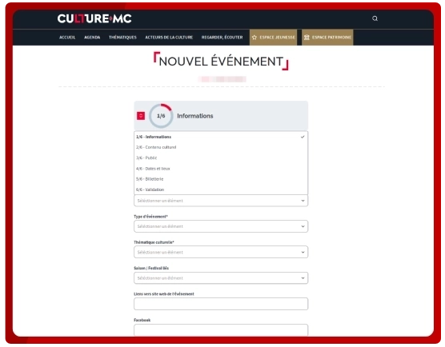The width and height of the screenshot is (445, 347).
Task: Select step 4/6 - Dates et lieux
Action: coord(221,169)
